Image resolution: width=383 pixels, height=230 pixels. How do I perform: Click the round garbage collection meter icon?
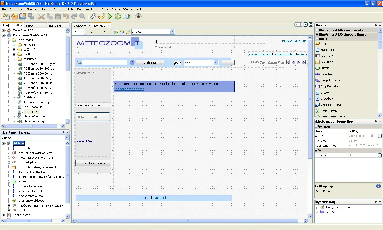(138, 17)
